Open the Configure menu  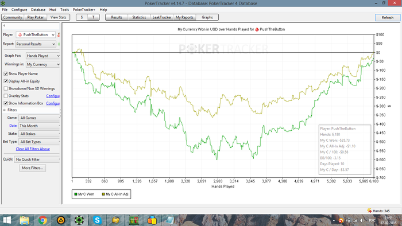tap(19, 10)
